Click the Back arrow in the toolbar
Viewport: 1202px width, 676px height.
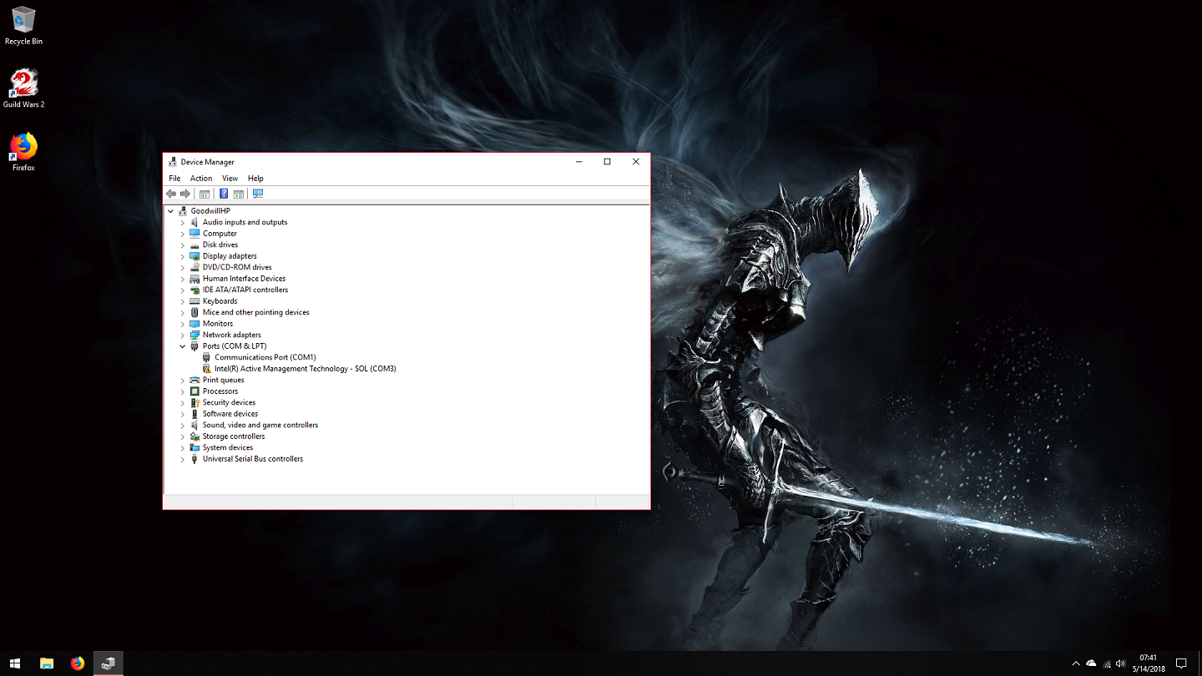click(x=171, y=194)
